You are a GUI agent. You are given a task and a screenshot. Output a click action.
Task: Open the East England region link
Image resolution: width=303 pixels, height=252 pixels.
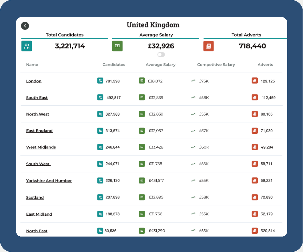pyautogui.click(x=39, y=131)
